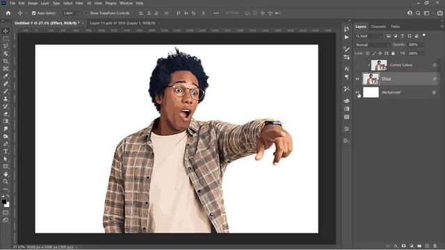This screenshot has width=445, height=250.
Task: Select the Eyedropper tool
Action: click(6, 76)
